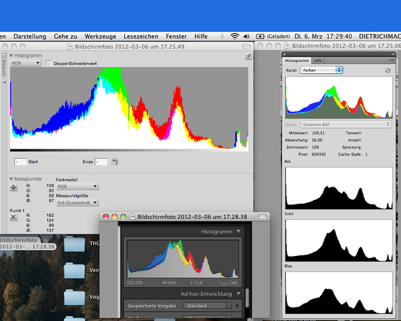Click document icon in 17.28.38 title bar
401x321 pixels.
coord(132,217)
